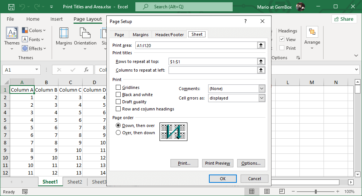Click the Save icon in title bar

[x=11, y=7]
